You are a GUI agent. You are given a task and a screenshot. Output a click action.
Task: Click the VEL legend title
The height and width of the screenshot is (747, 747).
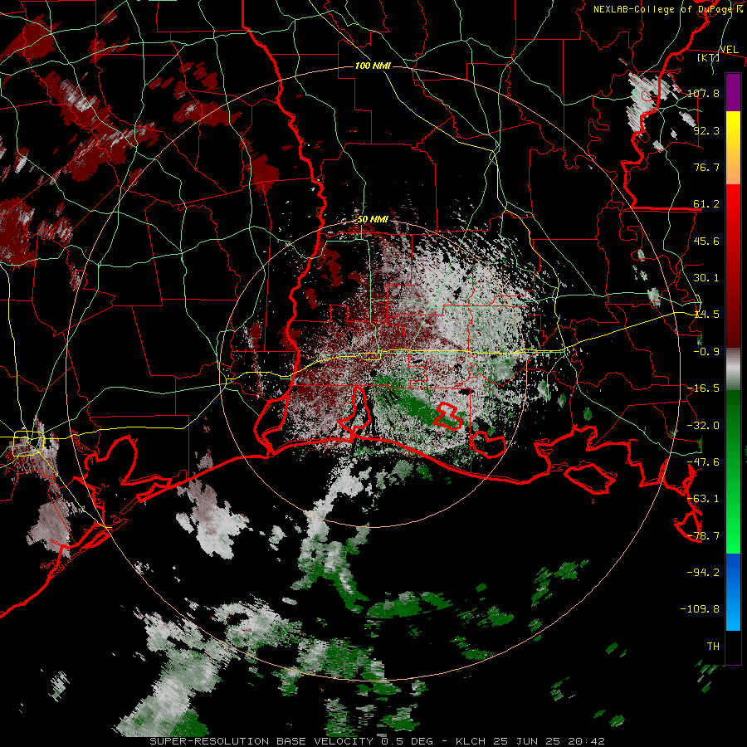coord(729,50)
